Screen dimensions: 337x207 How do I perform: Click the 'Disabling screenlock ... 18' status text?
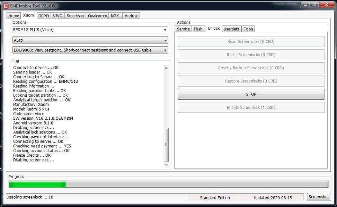click(x=30, y=197)
